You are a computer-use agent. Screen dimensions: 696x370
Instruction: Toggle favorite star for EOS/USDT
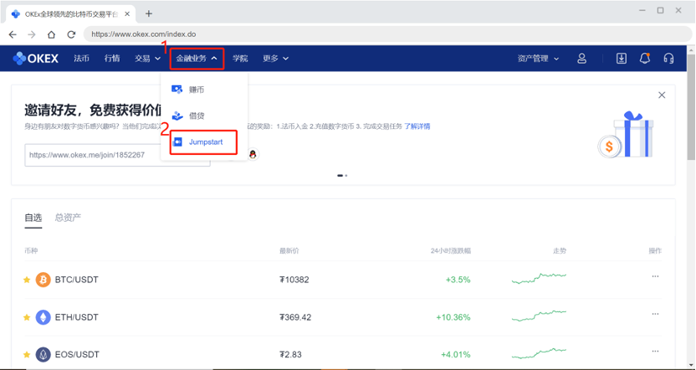27,354
